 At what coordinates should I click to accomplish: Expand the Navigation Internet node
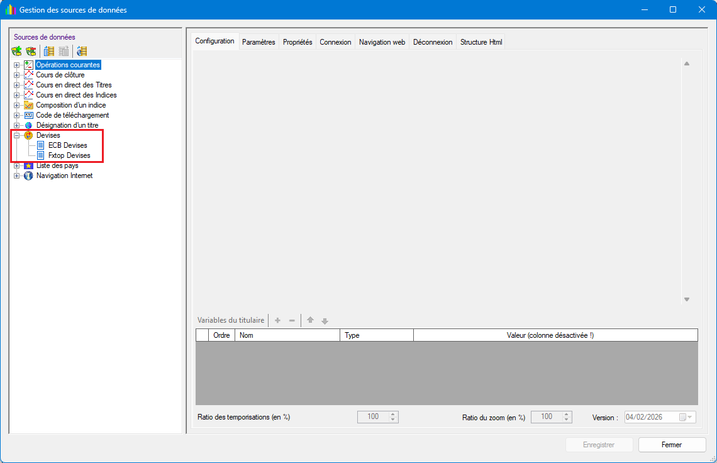[x=16, y=176]
